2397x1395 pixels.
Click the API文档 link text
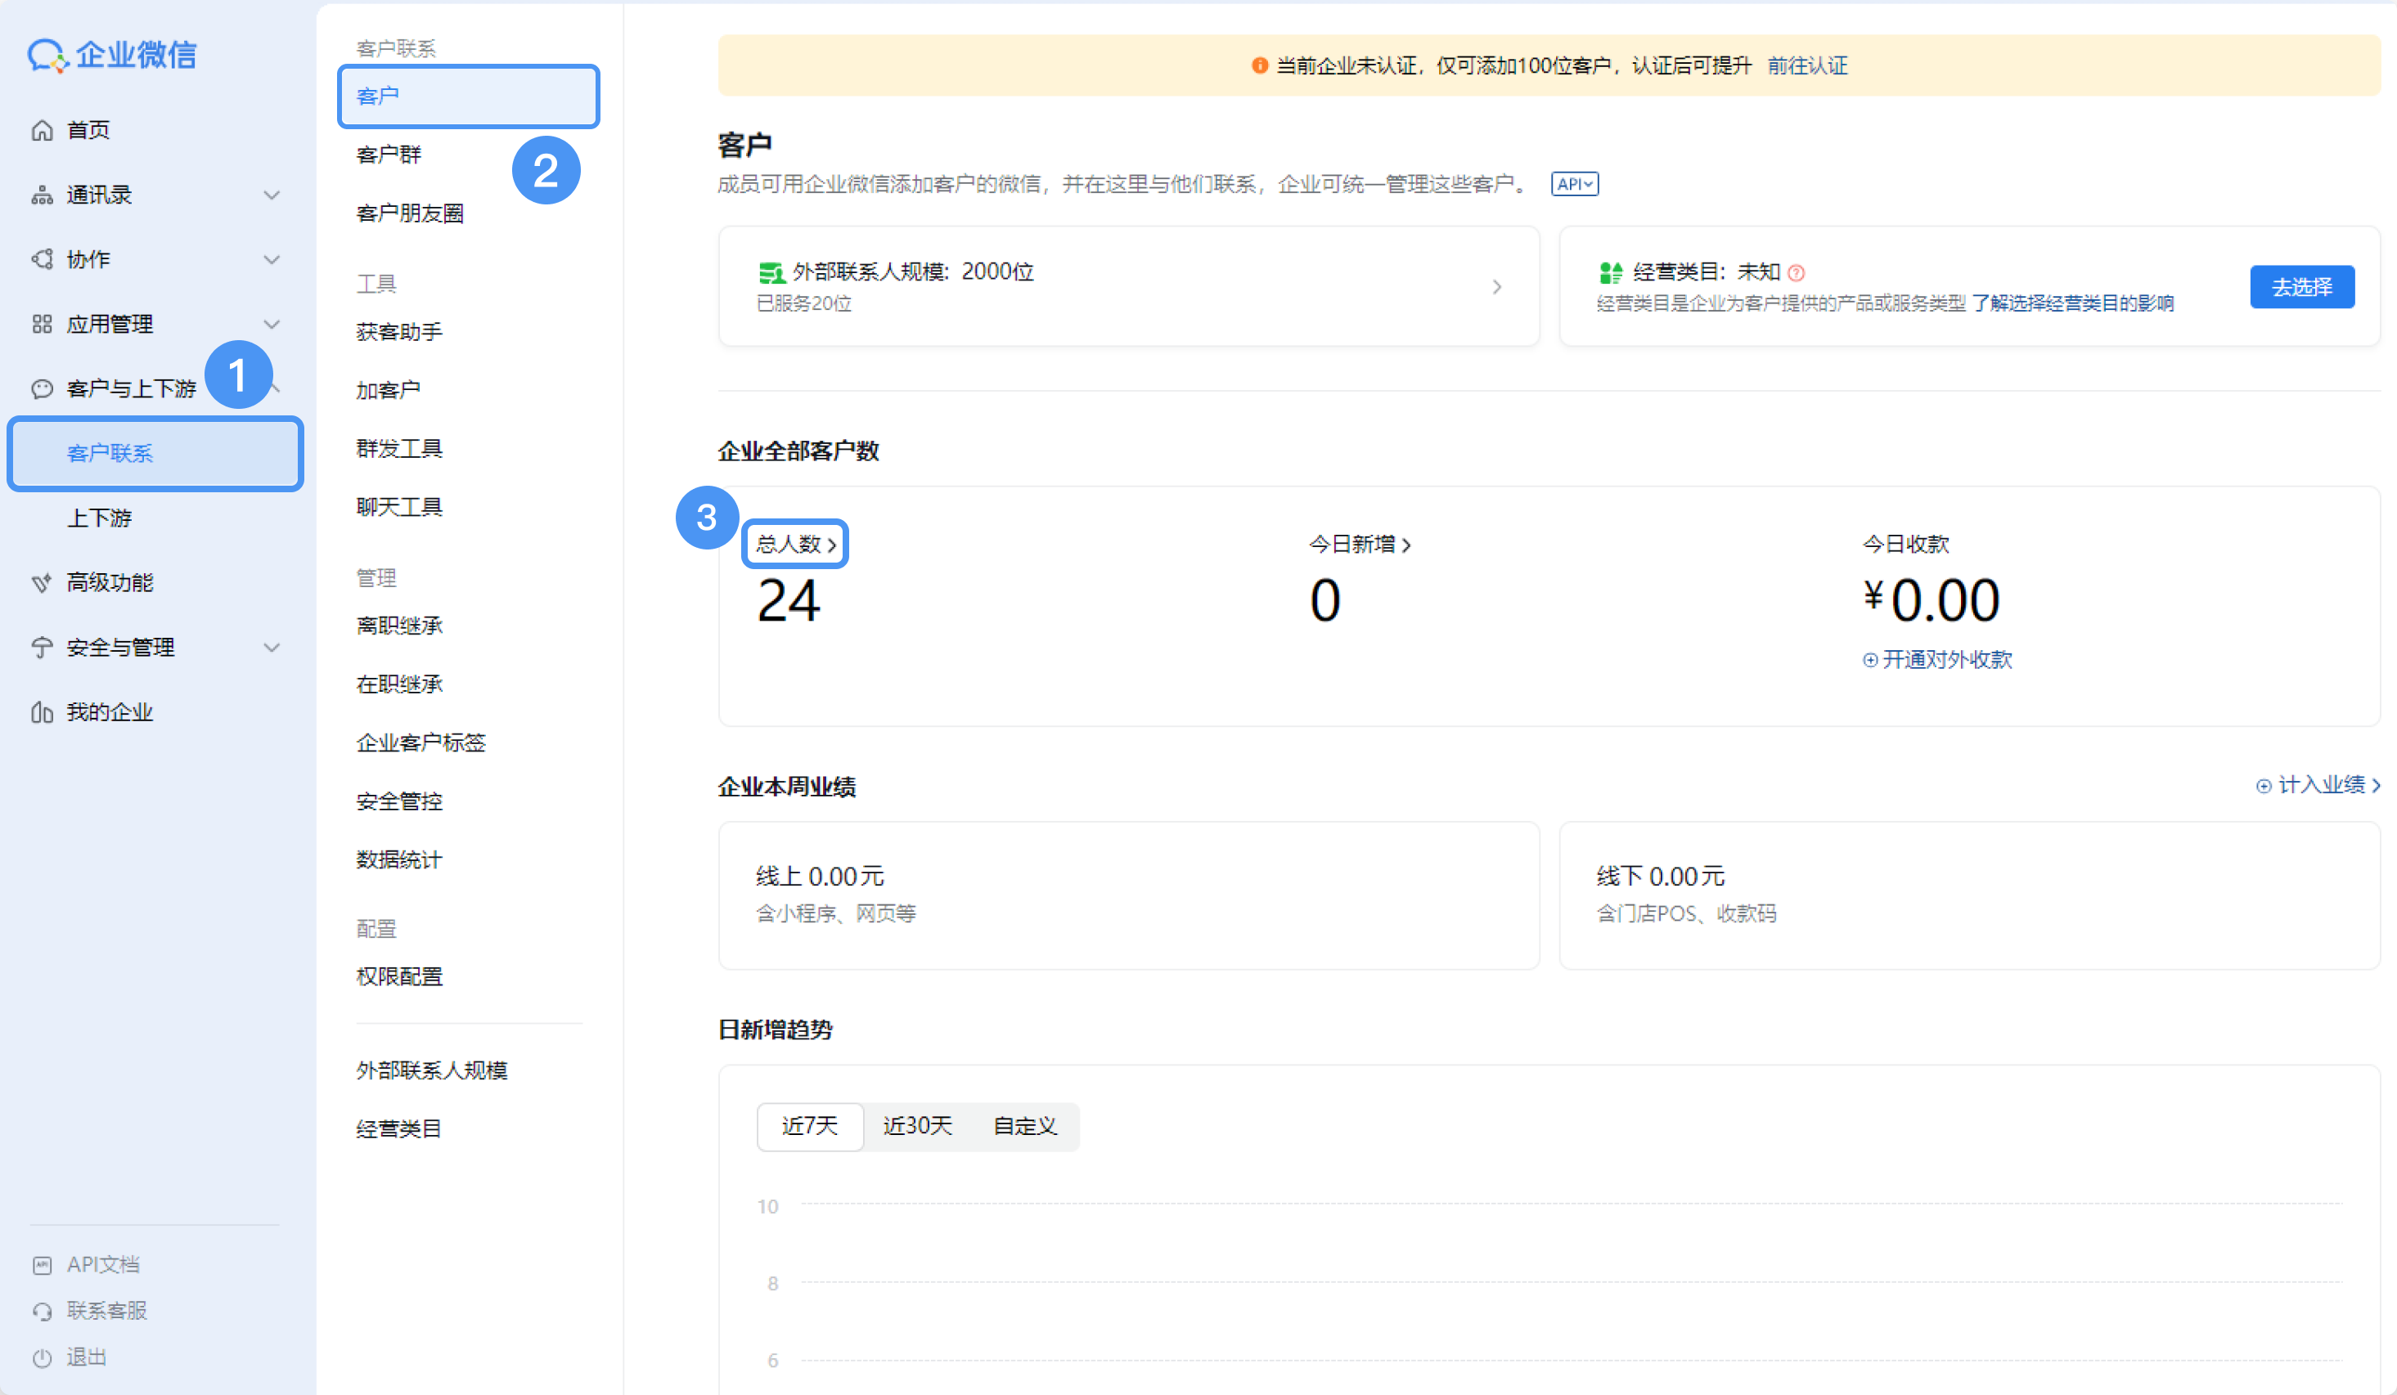click(x=104, y=1265)
